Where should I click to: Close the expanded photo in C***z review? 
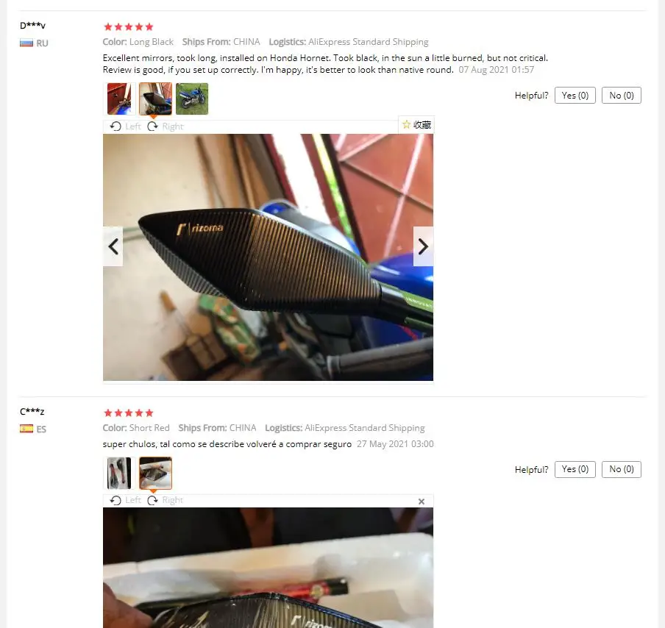coord(421,502)
